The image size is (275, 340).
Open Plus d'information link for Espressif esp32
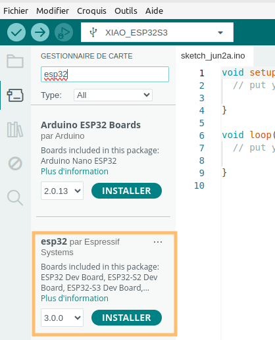(x=74, y=299)
